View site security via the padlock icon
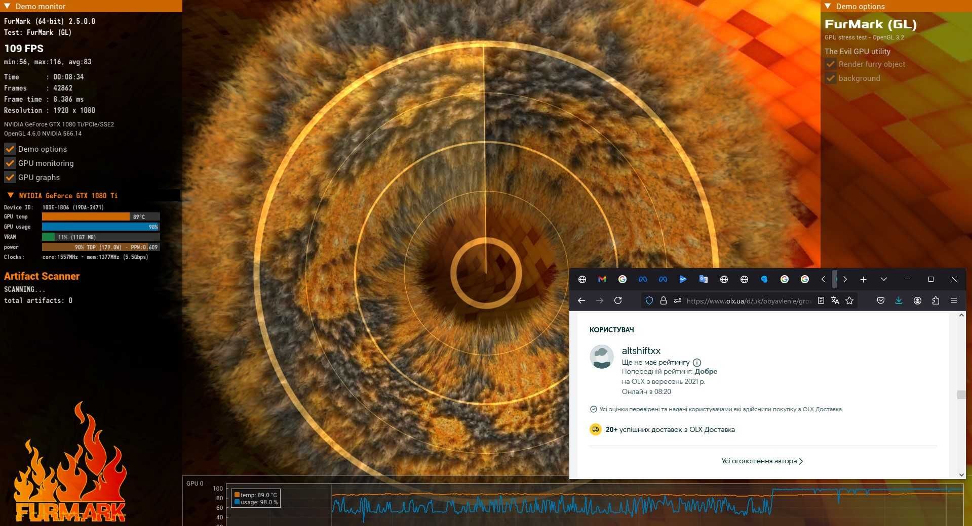This screenshot has height=526, width=972. [x=663, y=300]
